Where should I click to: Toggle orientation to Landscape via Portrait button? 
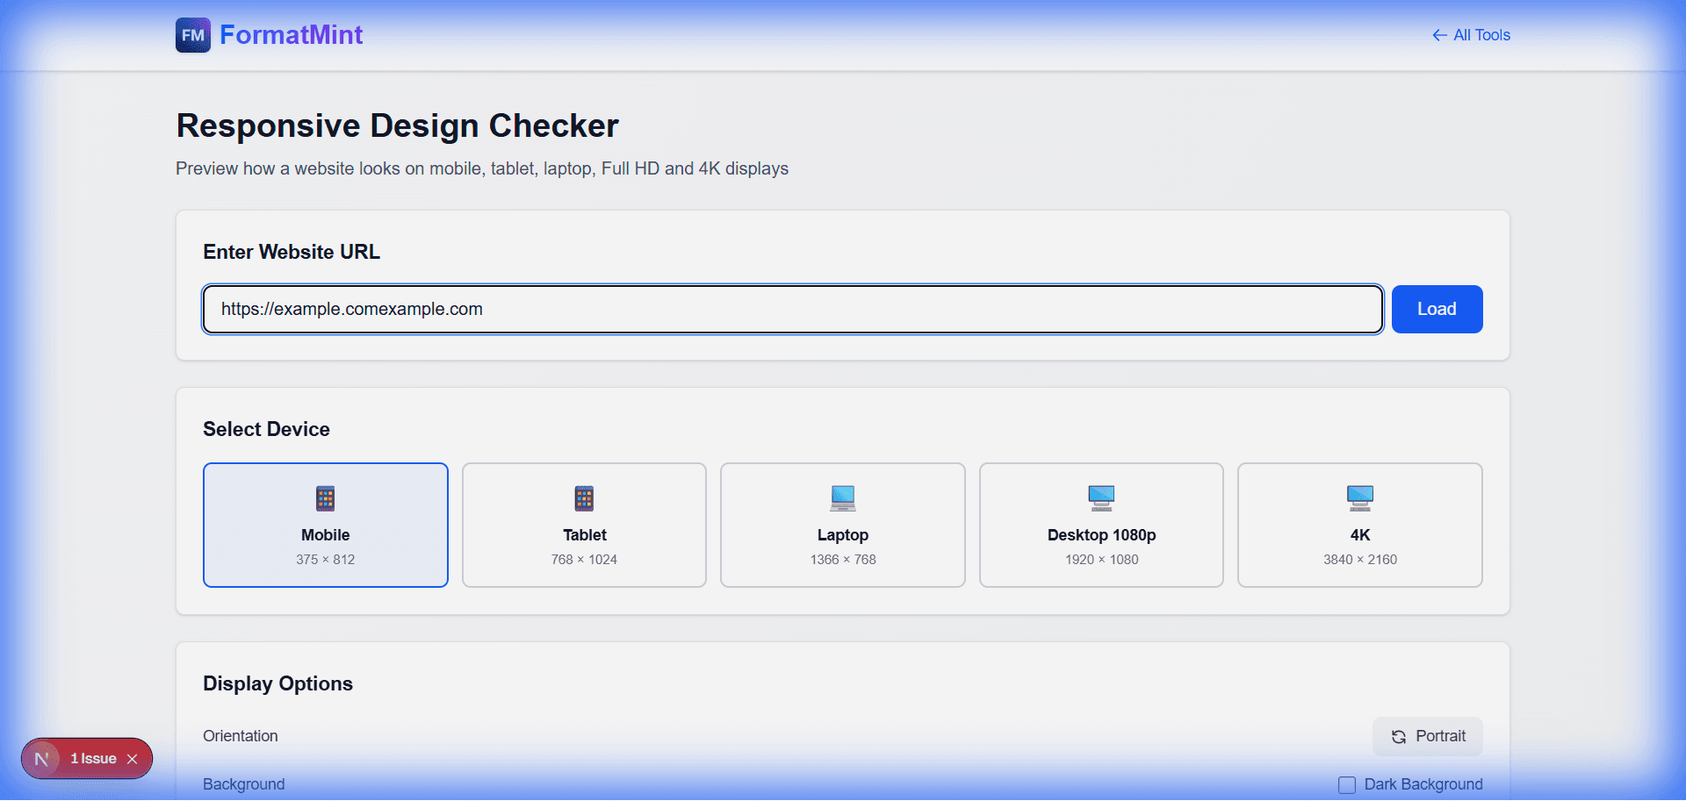point(1427,737)
